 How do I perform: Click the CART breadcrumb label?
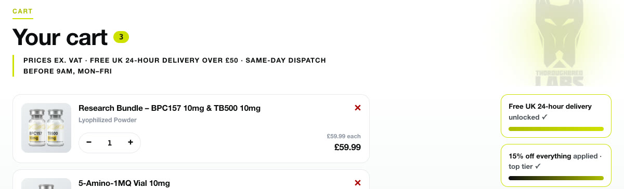point(22,11)
